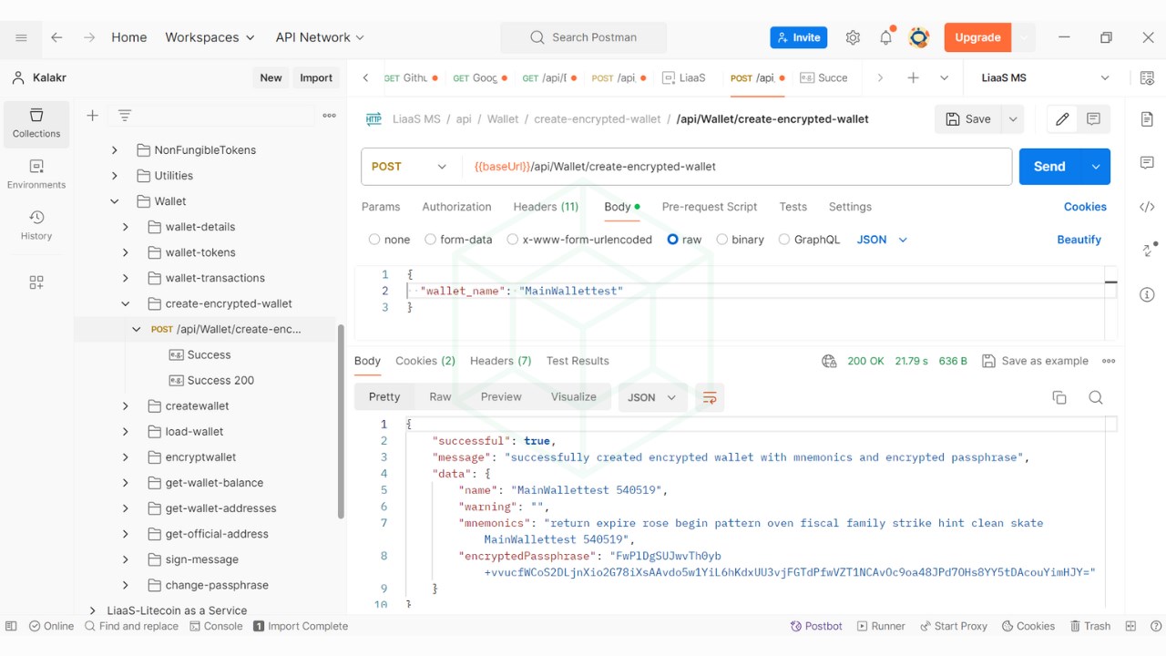
Task: Click the request URL field
Action: point(738,167)
